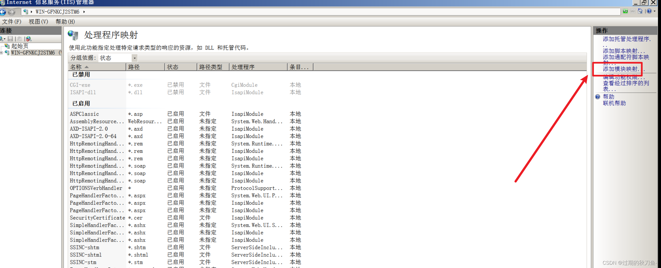
Task: Click the server icon beside WIN-GFNKCJ2STM6 in tree
Action: click(x=7, y=53)
